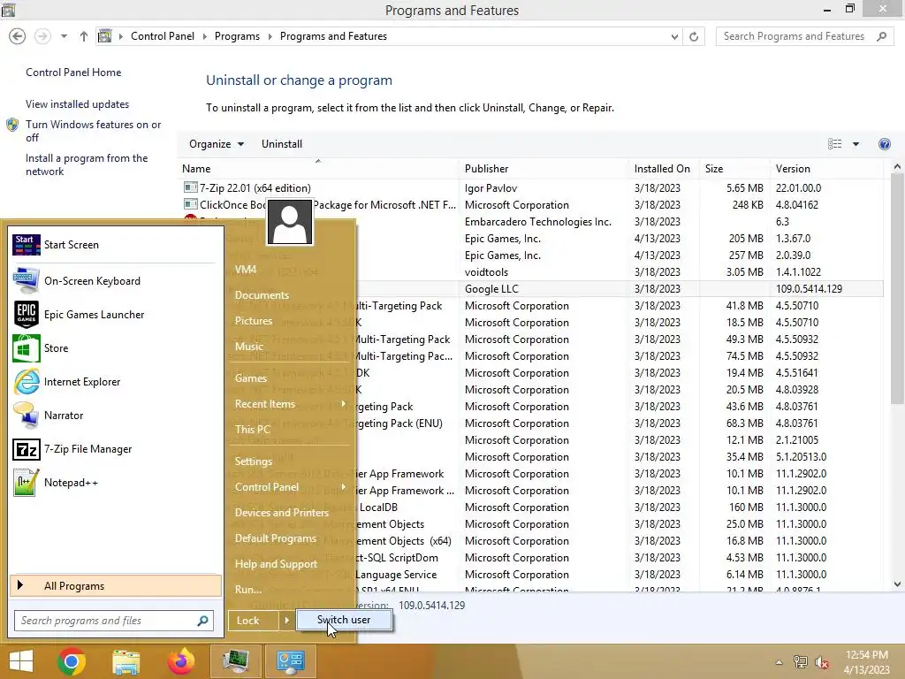
Task: Open Pictures from start menu
Action: [254, 320]
